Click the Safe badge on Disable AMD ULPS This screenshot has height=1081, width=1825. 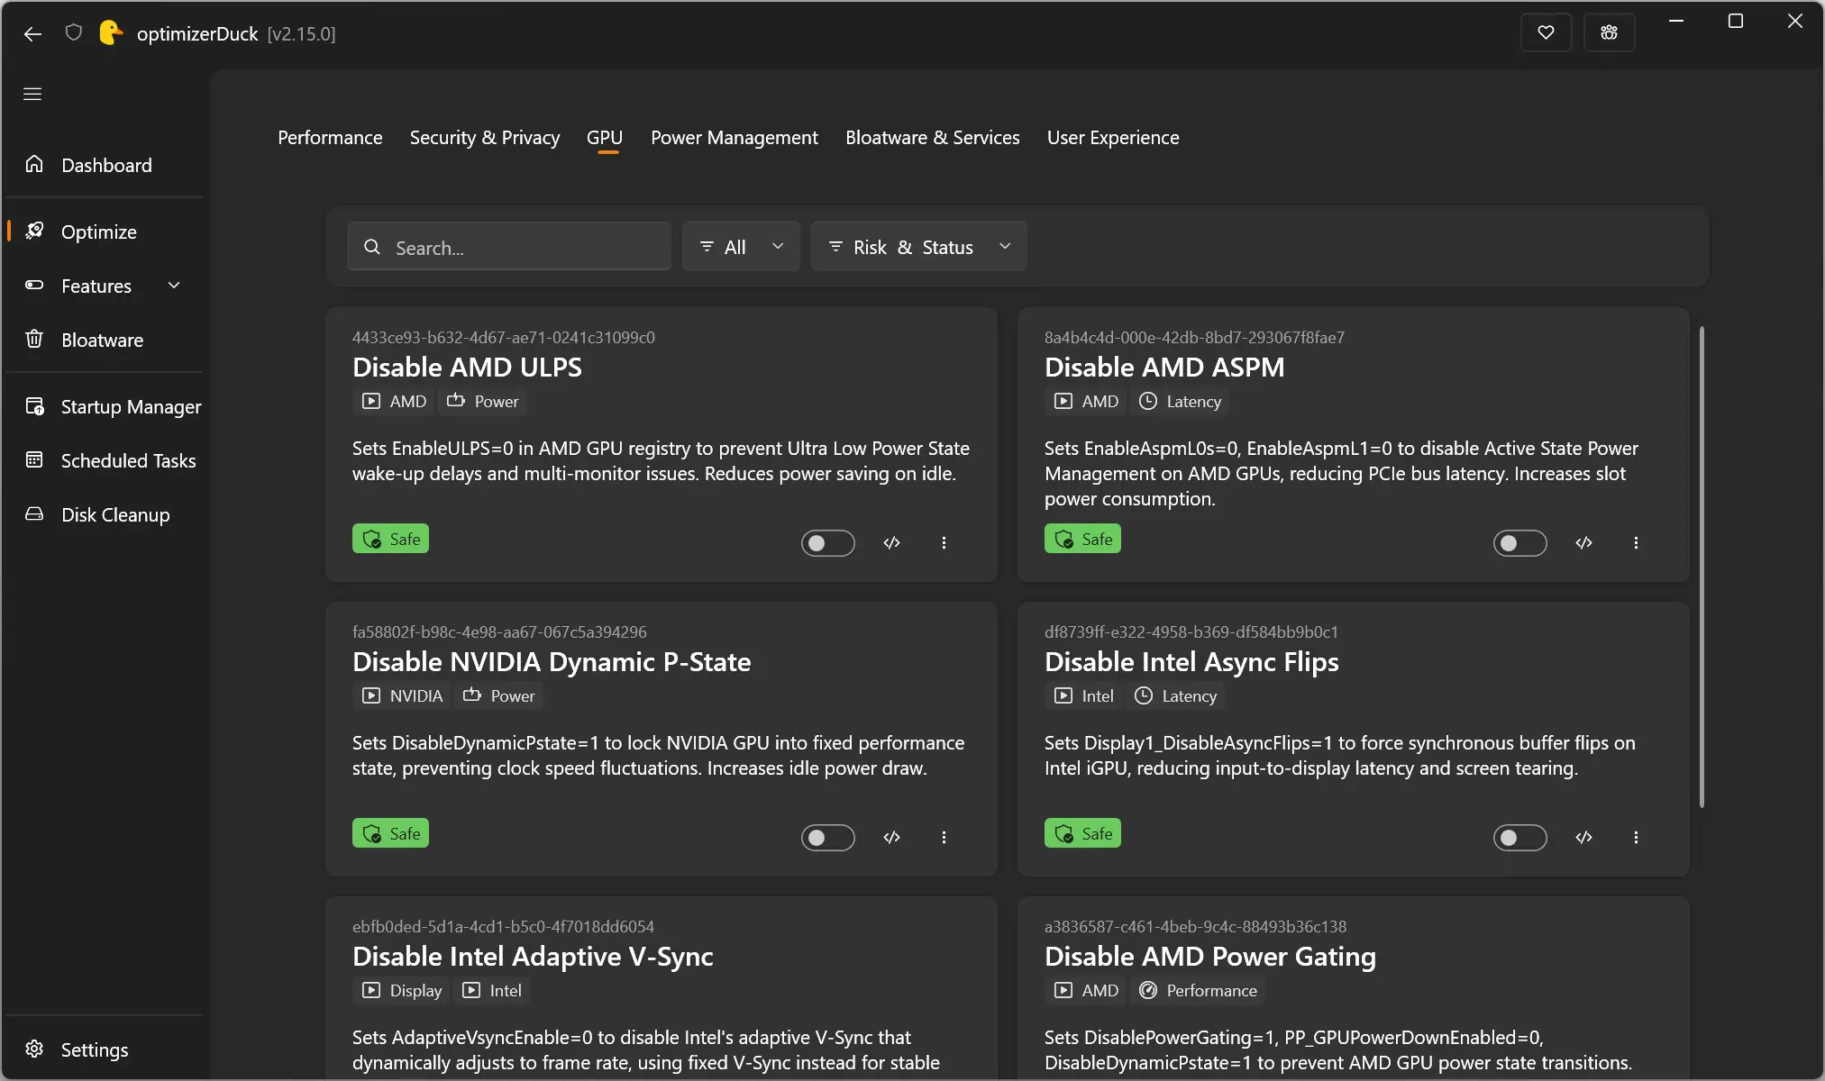390,539
